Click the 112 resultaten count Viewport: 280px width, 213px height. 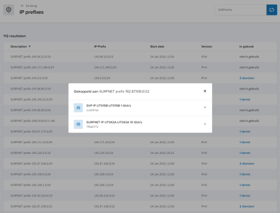tap(14, 36)
